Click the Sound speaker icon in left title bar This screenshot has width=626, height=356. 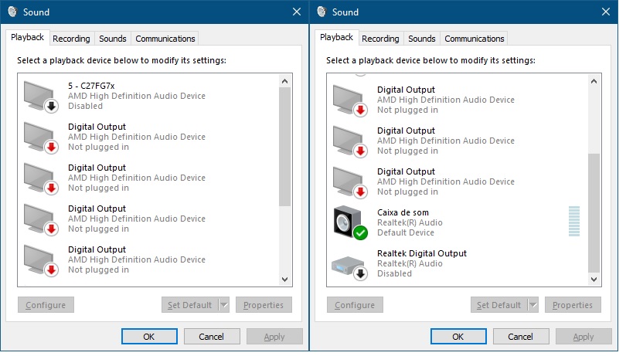12,12
